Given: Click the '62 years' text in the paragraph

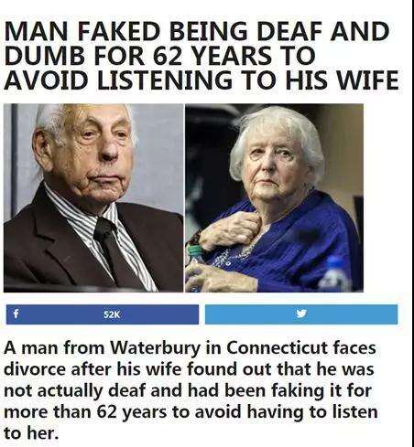Looking at the screenshot, I should tap(132, 412).
